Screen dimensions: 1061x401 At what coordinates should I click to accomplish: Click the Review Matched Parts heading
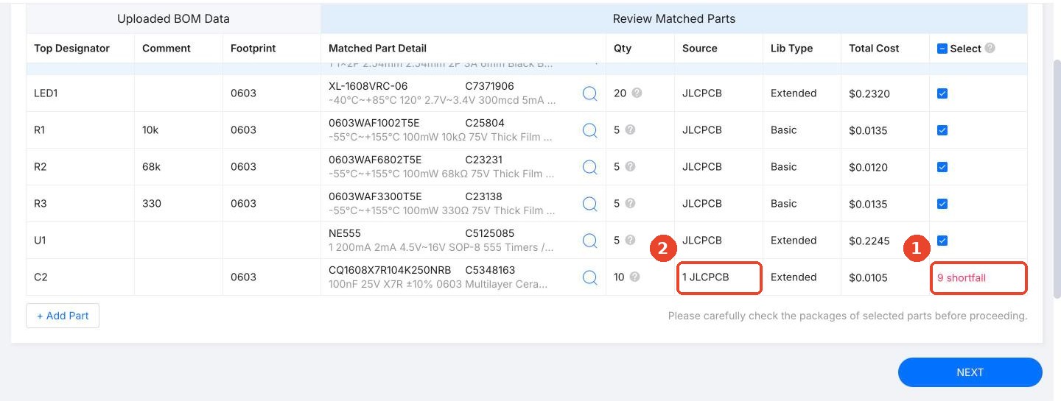click(x=674, y=19)
